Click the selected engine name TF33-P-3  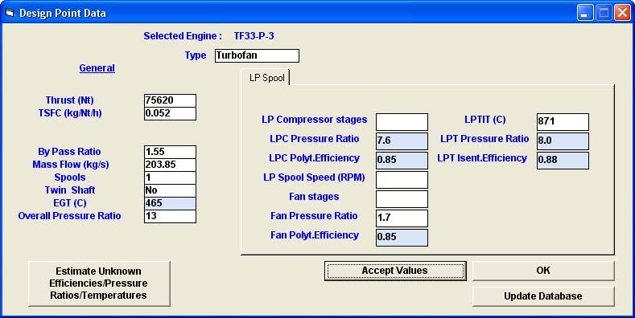point(254,36)
